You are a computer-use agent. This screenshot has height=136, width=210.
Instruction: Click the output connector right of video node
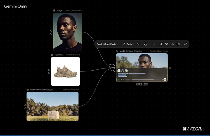click(x=170, y=68)
